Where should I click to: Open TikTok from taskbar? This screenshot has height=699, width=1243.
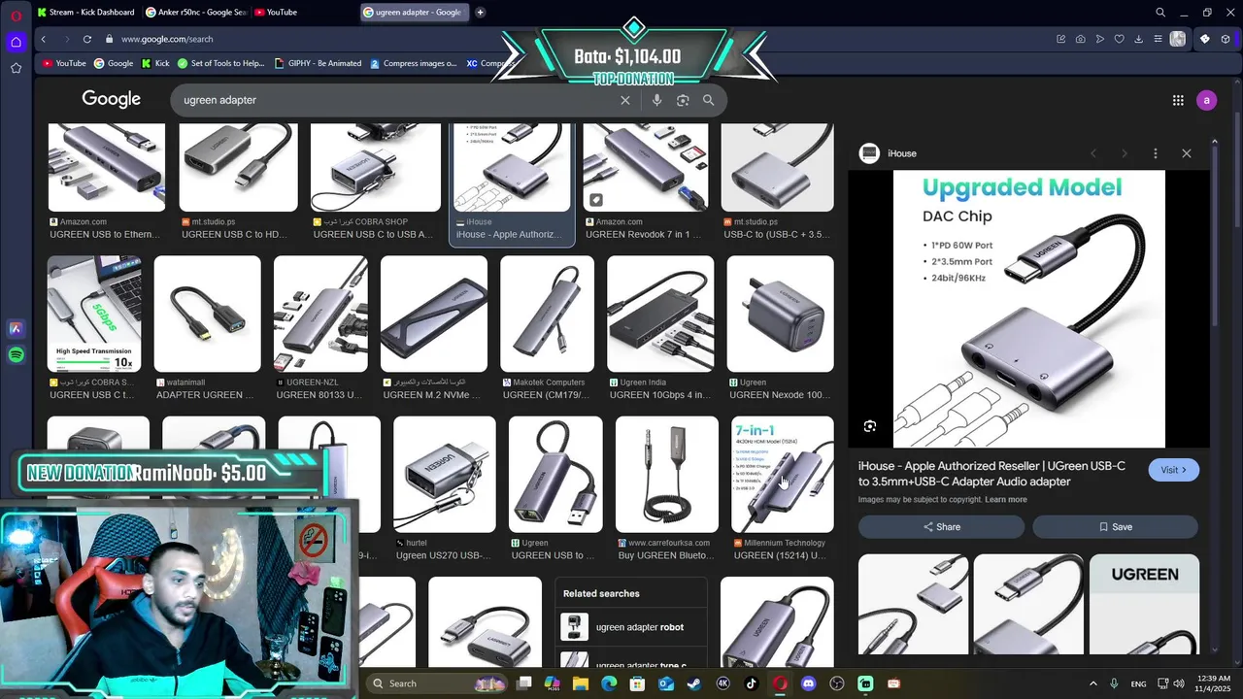coord(752,683)
